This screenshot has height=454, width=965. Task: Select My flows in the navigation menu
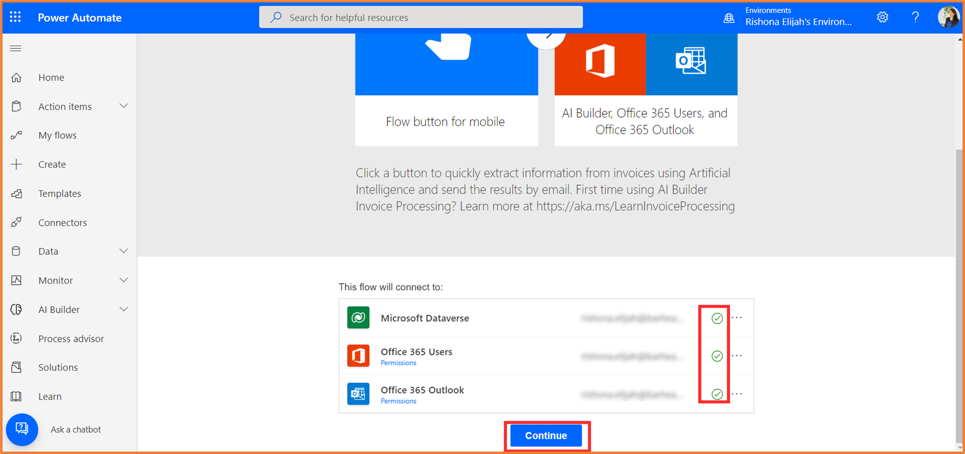(57, 135)
